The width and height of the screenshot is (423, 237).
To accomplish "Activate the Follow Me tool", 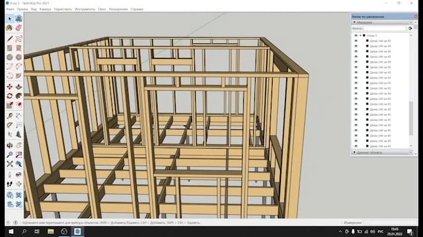I will pos(19,96).
